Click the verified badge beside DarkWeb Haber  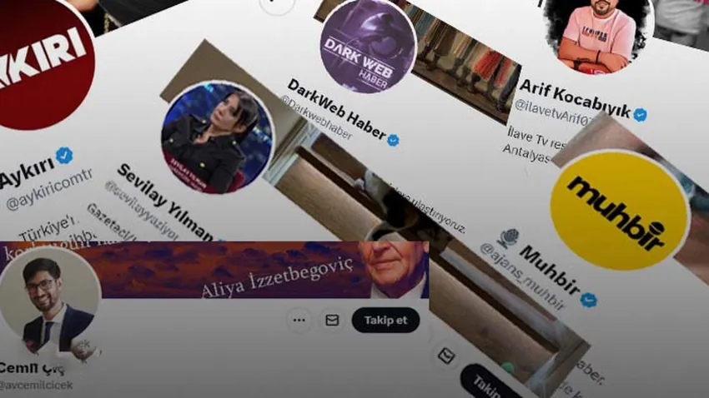[x=394, y=141]
